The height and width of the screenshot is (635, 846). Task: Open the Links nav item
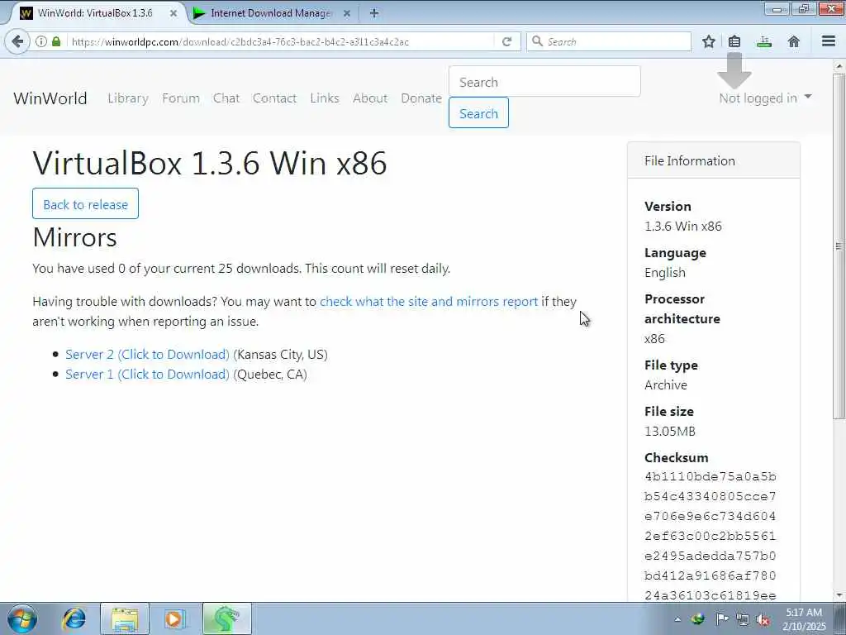point(324,98)
